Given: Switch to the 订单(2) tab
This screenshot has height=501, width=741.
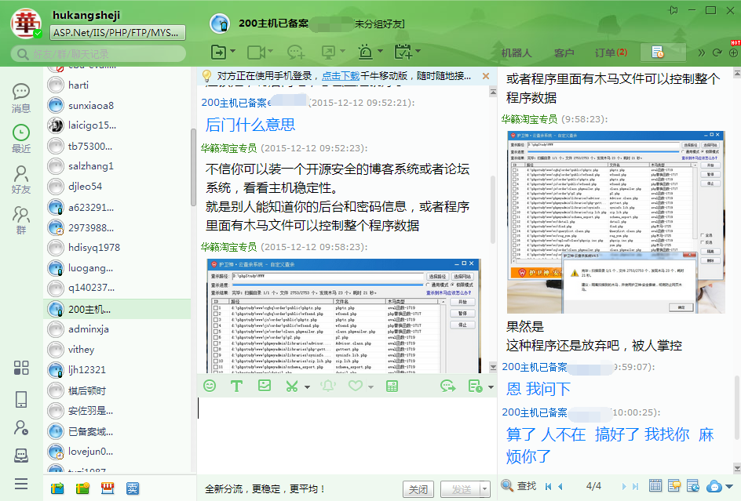Looking at the screenshot, I should coord(611,53).
